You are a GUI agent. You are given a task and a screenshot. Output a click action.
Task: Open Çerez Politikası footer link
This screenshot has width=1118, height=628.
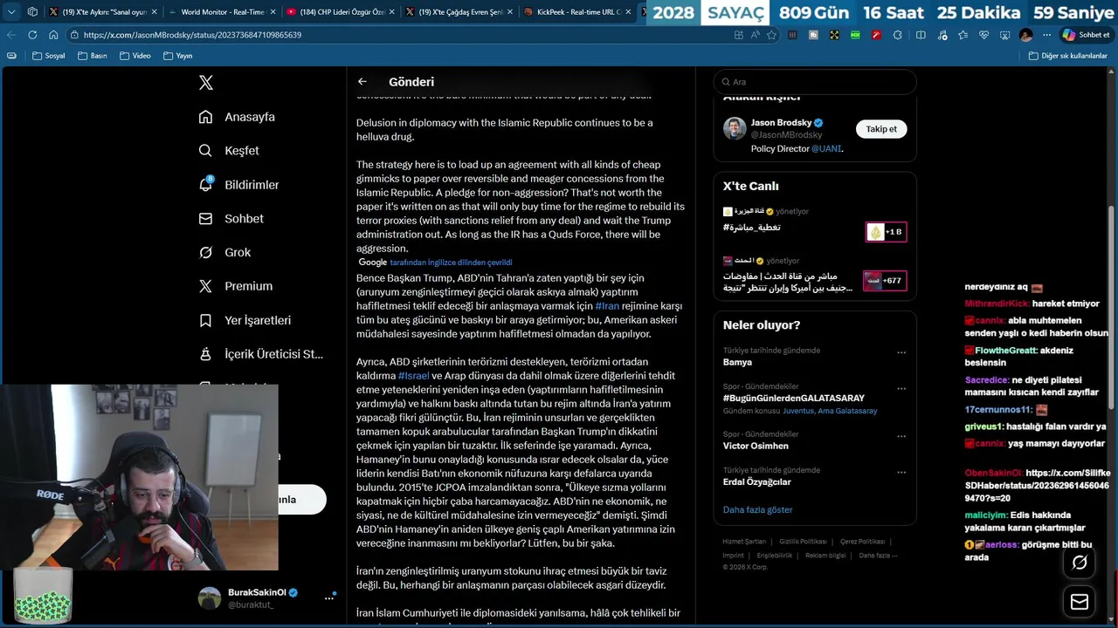[862, 542]
